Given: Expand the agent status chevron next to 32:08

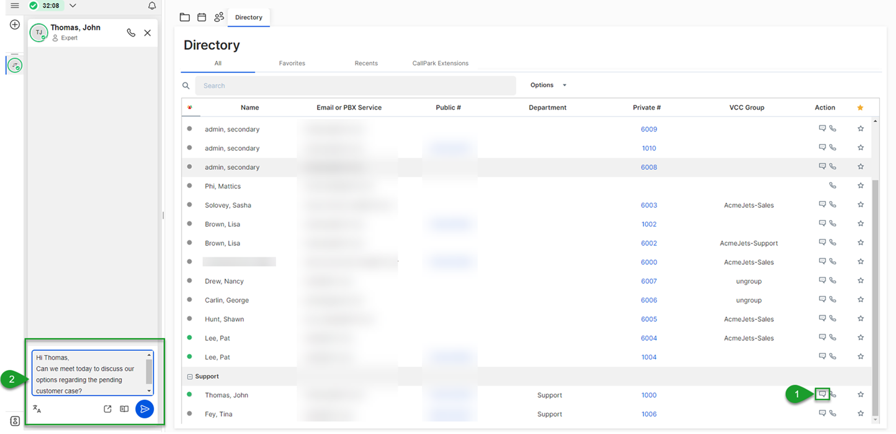Looking at the screenshot, I should pos(73,6).
